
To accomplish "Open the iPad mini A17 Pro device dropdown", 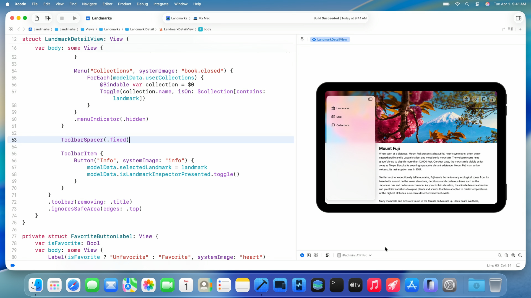I will coord(355,255).
